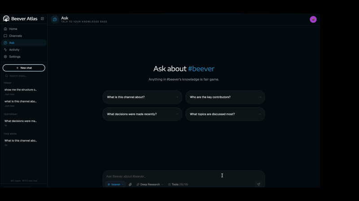Click the paperclip attach file icon
The image size is (359, 201).
click(130, 184)
